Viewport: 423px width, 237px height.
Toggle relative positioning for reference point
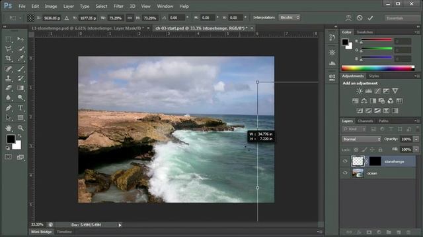click(67, 18)
